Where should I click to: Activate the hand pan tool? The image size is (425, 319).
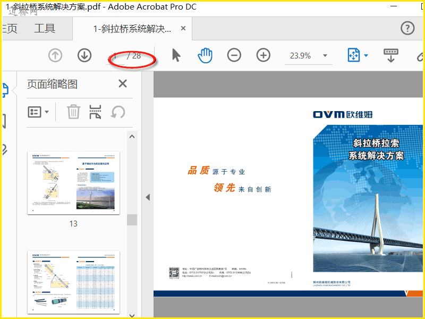[x=205, y=55]
